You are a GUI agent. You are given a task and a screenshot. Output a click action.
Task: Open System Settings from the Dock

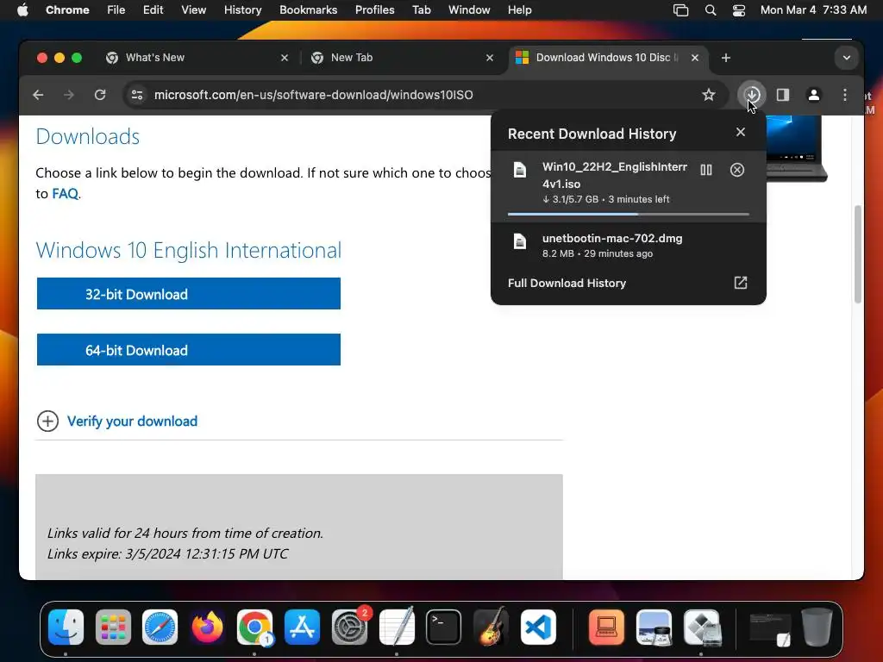pos(349,628)
